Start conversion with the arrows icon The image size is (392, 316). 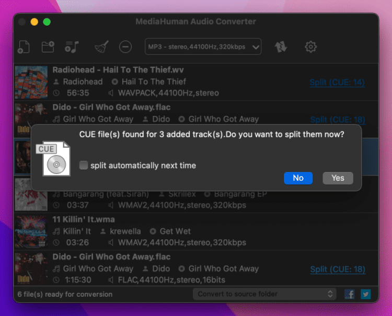[281, 46]
